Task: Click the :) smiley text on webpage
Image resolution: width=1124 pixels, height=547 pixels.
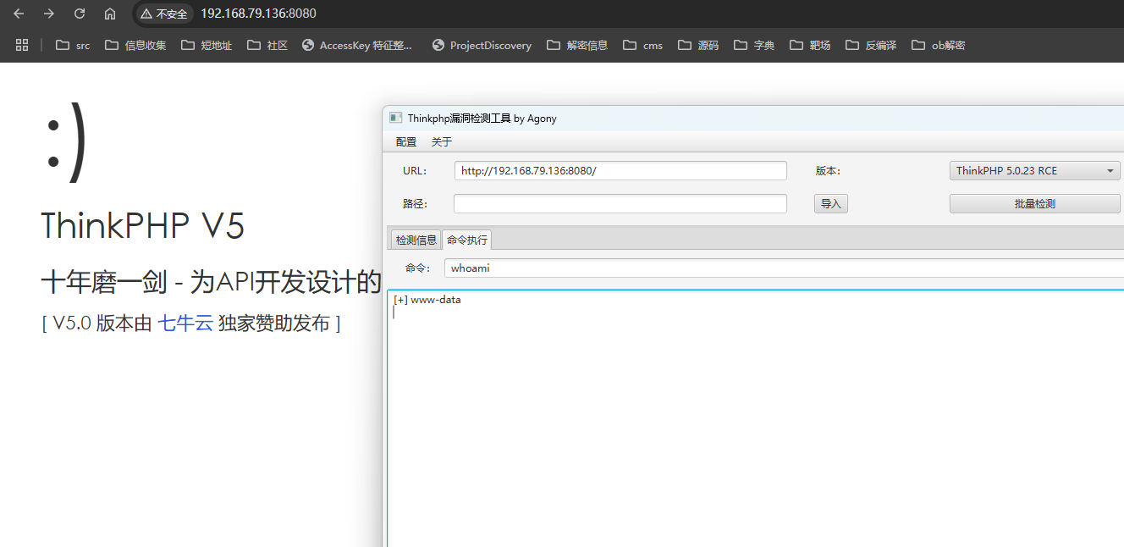Action: pyautogui.click(x=66, y=141)
